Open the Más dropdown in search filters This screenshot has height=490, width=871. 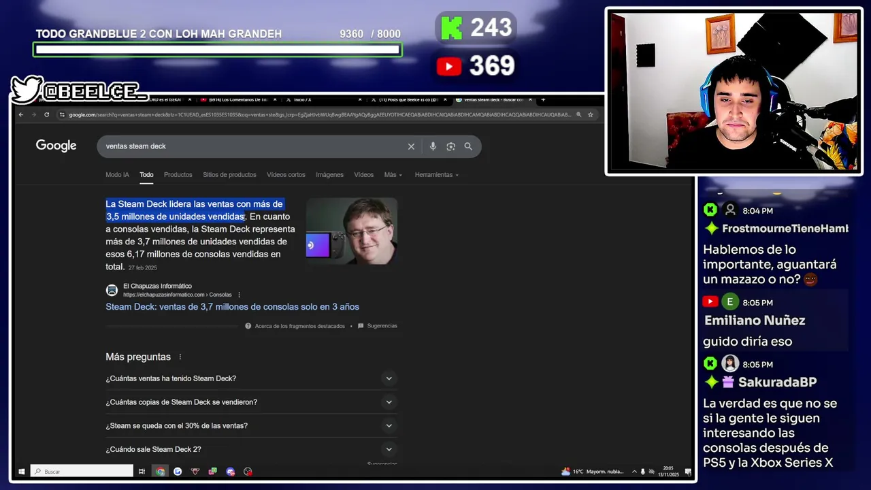(393, 175)
